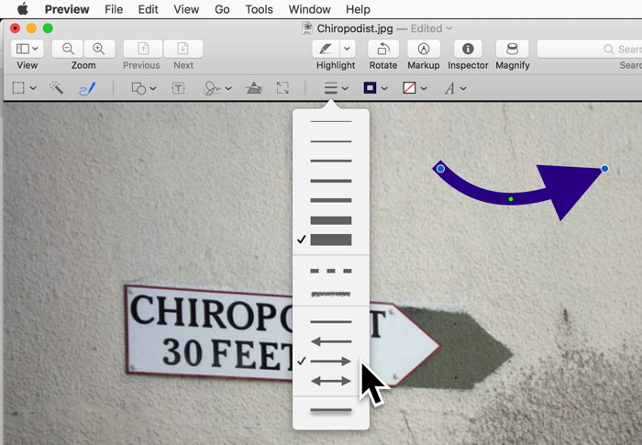Open the Preview application menu
This screenshot has width=642, height=445.
[x=67, y=9]
